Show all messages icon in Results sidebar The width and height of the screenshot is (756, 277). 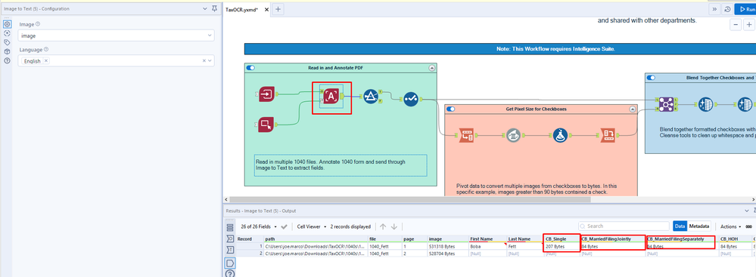pos(229,227)
